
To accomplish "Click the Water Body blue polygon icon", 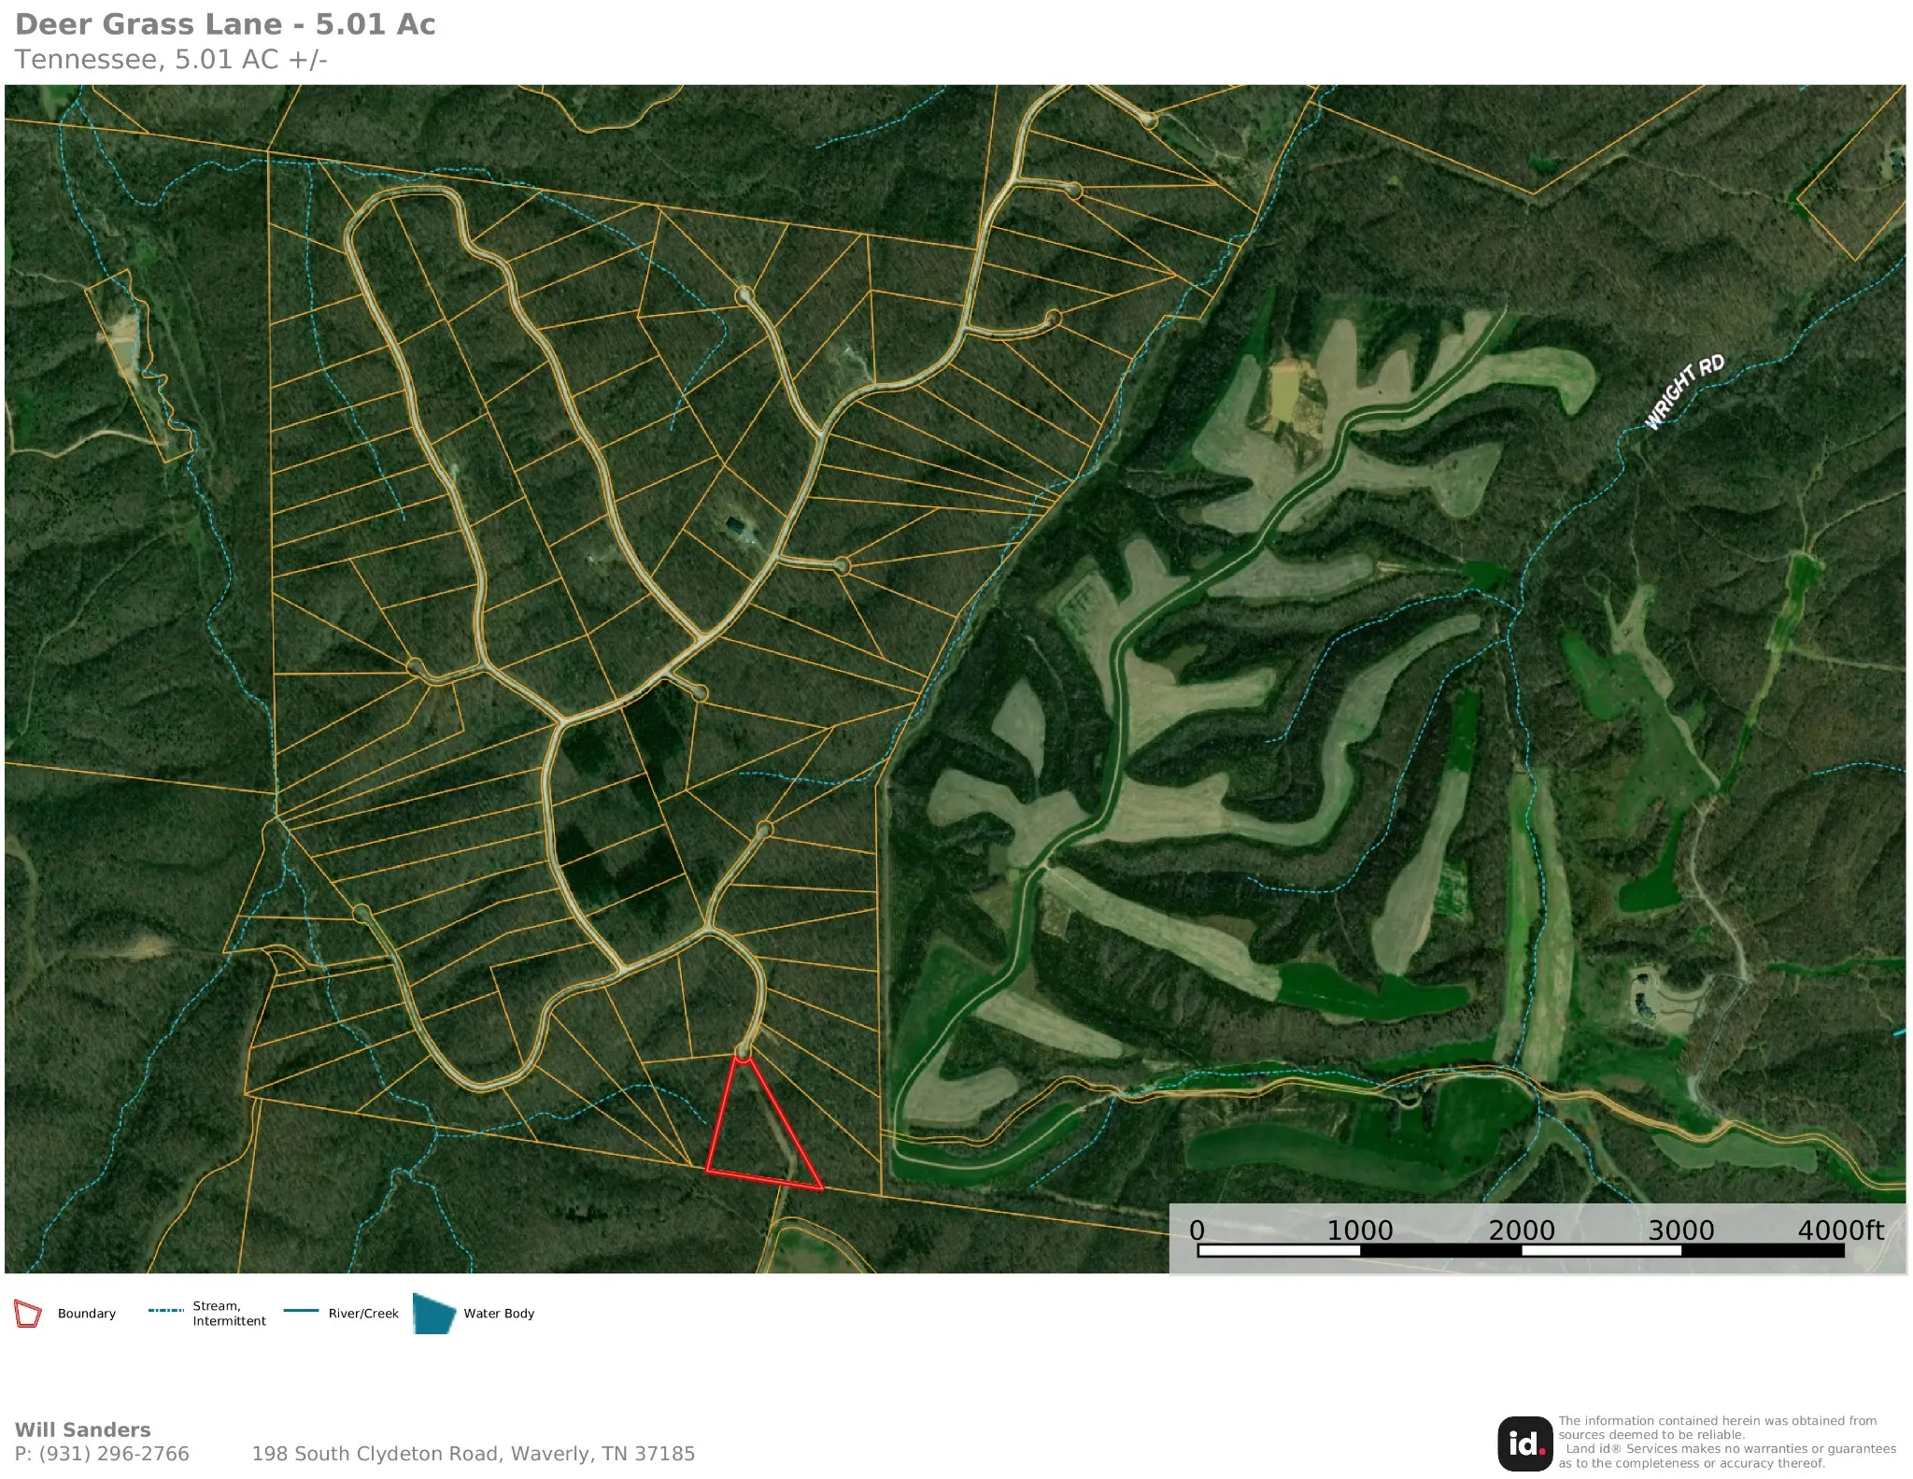I will [x=434, y=1313].
